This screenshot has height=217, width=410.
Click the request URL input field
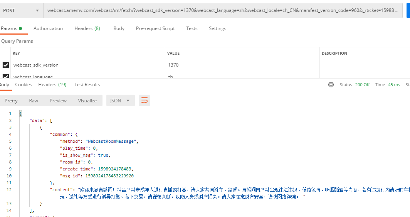(223, 10)
